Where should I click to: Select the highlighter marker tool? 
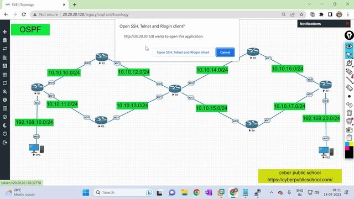[x=349, y=72]
